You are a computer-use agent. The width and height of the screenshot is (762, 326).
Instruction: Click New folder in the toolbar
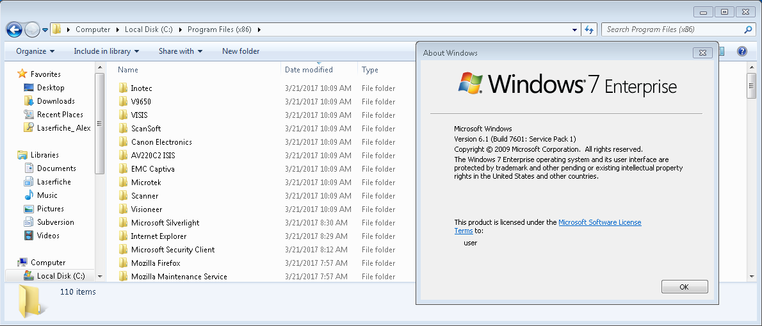[241, 51]
